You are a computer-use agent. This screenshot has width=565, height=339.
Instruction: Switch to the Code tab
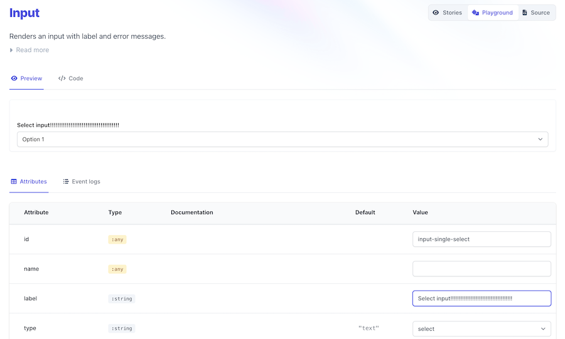coord(70,78)
